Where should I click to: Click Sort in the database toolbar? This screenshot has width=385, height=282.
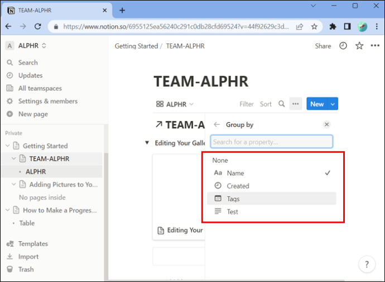point(266,104)
